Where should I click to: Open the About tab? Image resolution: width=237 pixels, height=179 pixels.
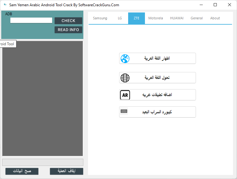(x=215, y=18)
